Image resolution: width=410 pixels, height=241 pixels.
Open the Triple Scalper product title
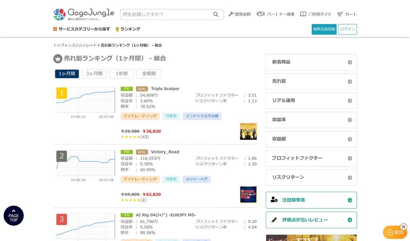pos(165,89)
